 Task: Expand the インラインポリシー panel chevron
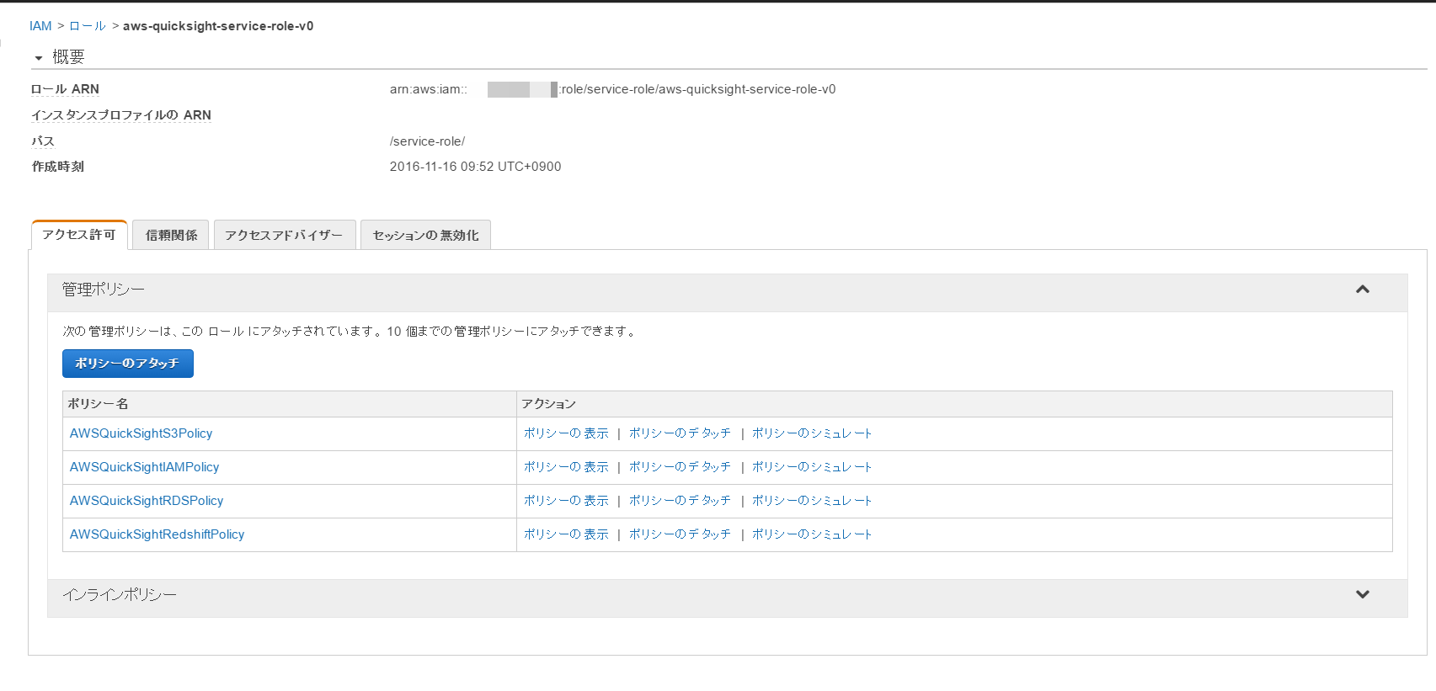(x=1362, y=594)
